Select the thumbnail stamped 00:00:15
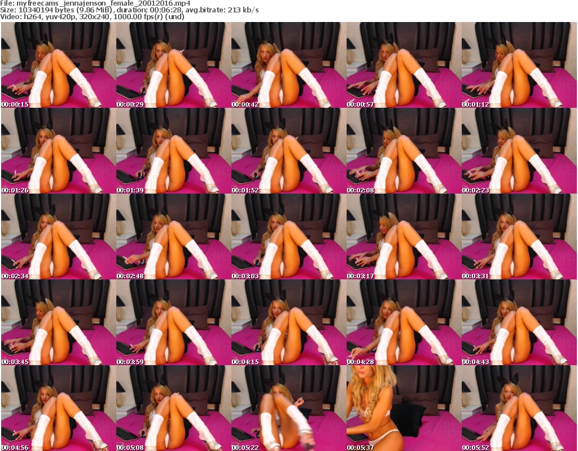The height and width of the screenshot is (451, 578). coord(58,65)
